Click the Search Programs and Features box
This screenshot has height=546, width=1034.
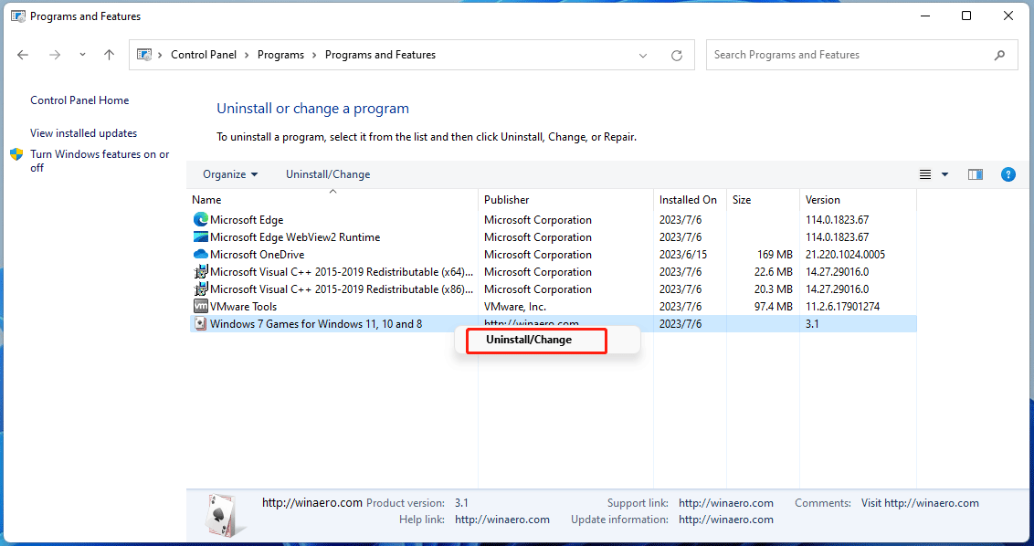862,55
